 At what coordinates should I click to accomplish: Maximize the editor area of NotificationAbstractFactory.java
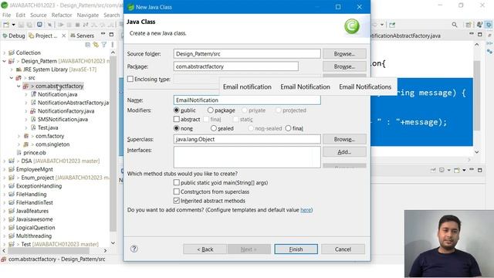pos(480,34)
